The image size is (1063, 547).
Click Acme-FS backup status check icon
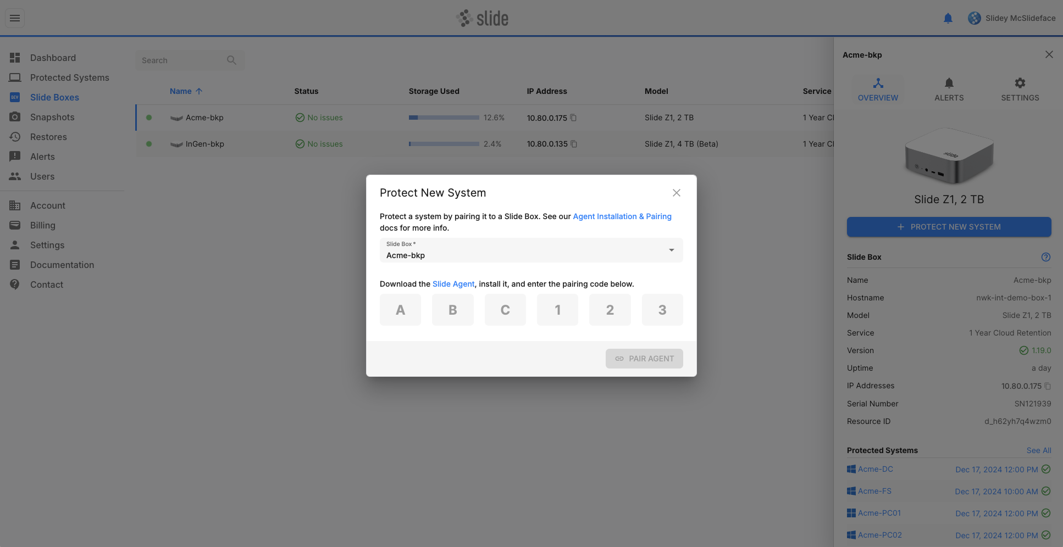pyautogui.click(x=1046, y=491)
